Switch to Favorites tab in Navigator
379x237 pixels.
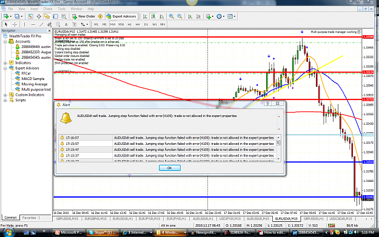pyautogui.click(x=29, y=218)
